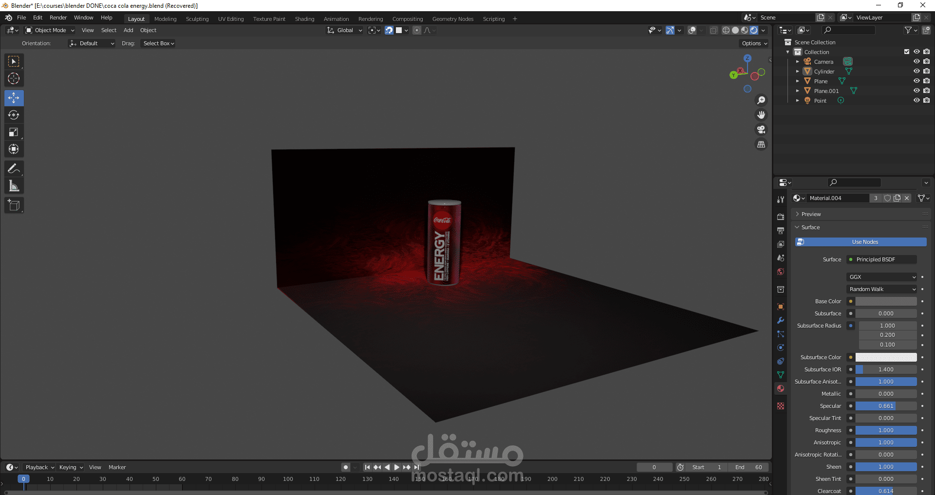
Task: Hide the Camera in viewport
Action: pyautogui.click(x=916, y=62)
